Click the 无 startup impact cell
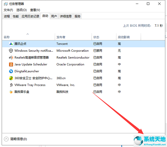The height and width of the screenshot is (147, 167). point(119,51)
